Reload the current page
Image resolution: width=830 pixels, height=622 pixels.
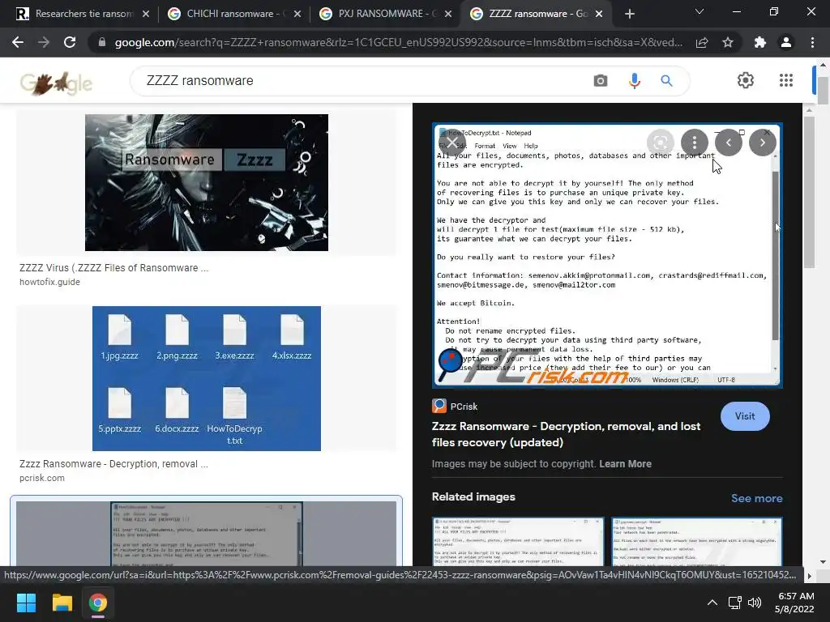70,42
